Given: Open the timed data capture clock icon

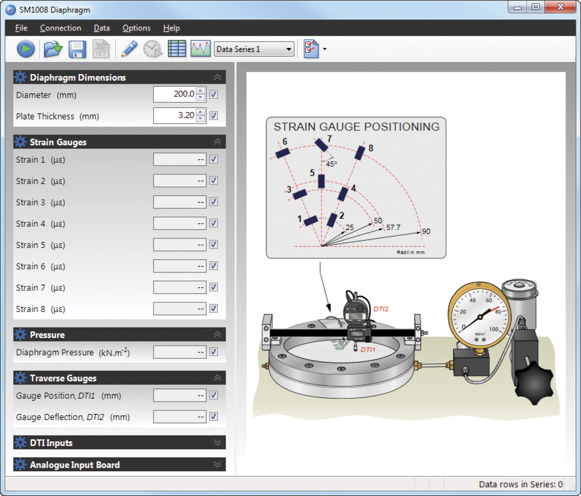Looking at the screenshot, I should 153,48.
